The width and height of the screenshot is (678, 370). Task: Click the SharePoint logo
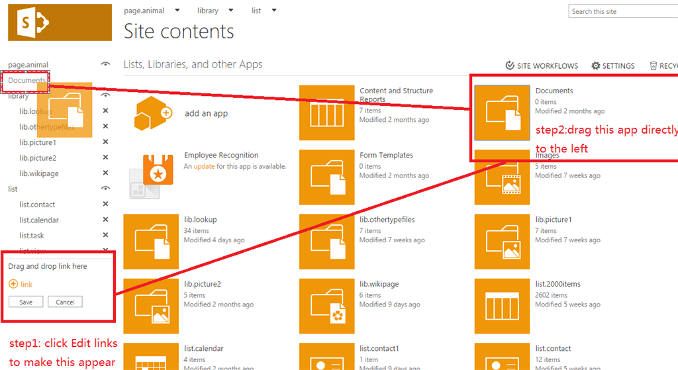tap(60, 23)
